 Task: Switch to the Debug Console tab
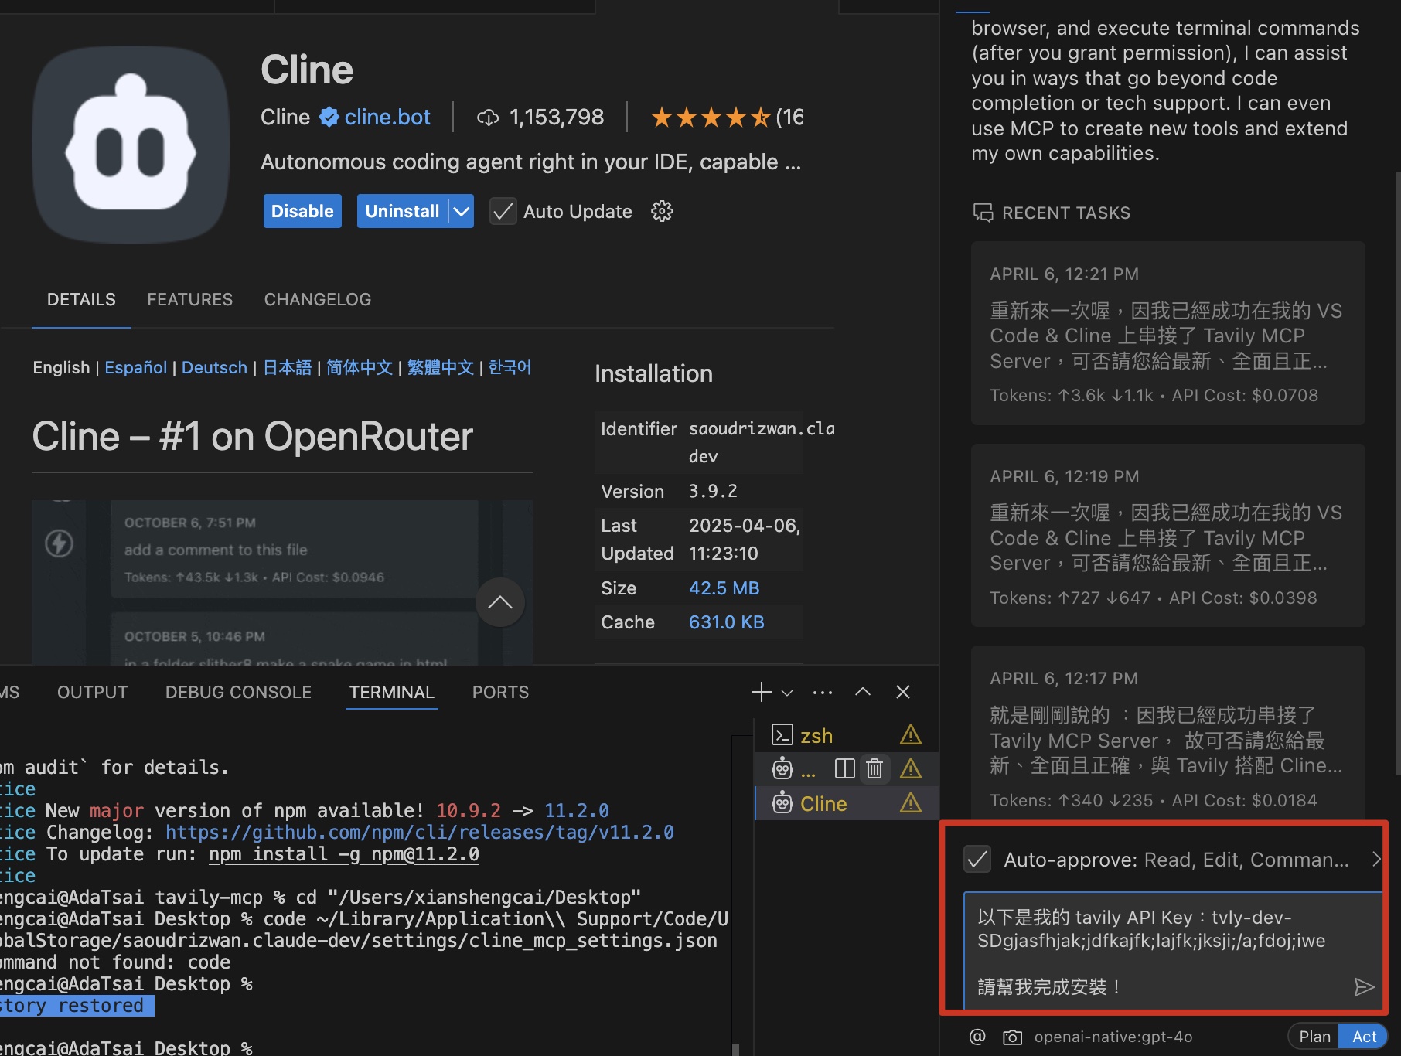(x=238, y=693)
